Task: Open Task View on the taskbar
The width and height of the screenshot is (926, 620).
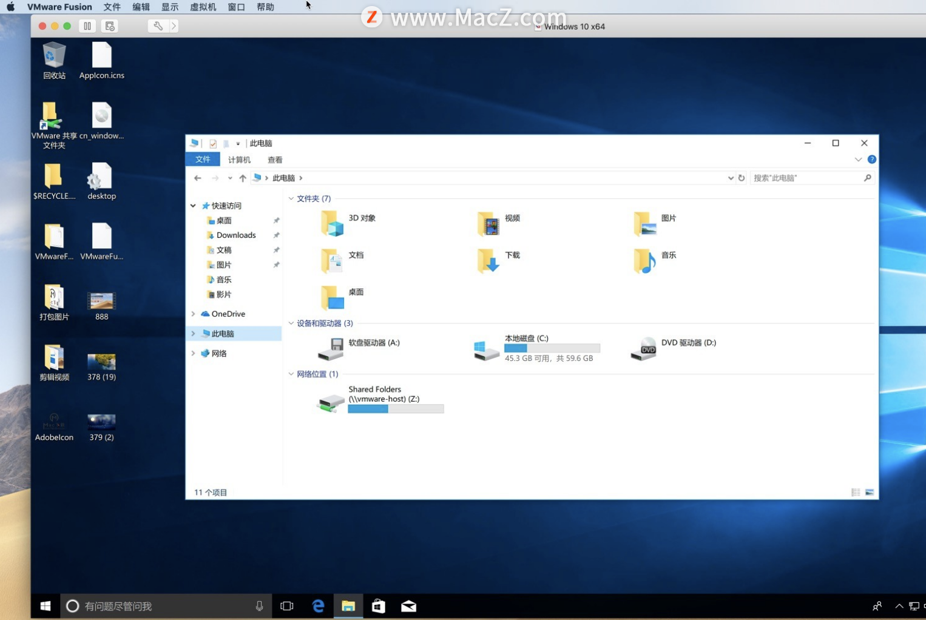Action: pos(287,606)
